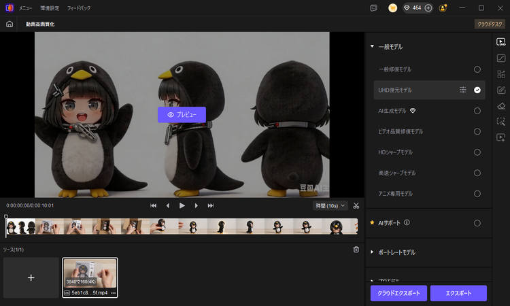Select the 一般修復モデル radio button
Screen dimensions: 510x306
(477, 69)
